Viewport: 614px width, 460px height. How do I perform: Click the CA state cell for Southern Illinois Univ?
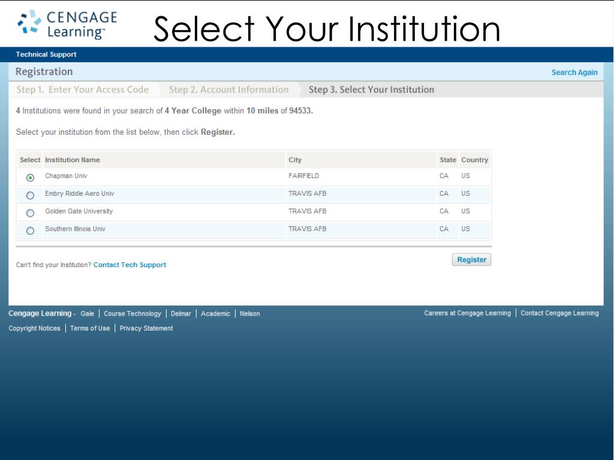pyautogui.click(x=444, y=229)
